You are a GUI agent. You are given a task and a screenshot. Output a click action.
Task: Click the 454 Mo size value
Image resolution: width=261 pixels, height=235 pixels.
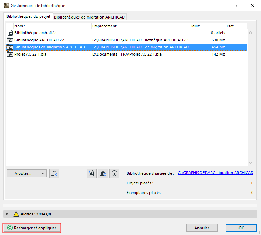pyautogui.click(x=218, y=47)
